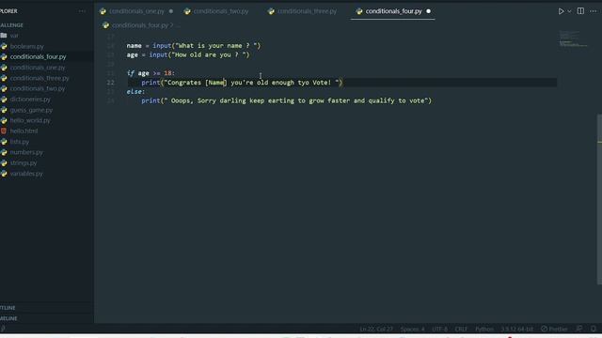Change indentation via Spaces: 4
The height and width of the screenshot is (338, 602).
pos(412,330)
